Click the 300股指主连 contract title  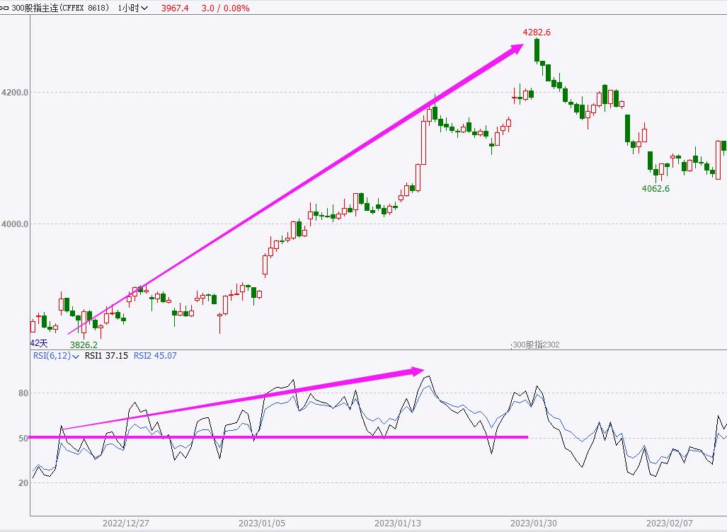click(61, 8)
